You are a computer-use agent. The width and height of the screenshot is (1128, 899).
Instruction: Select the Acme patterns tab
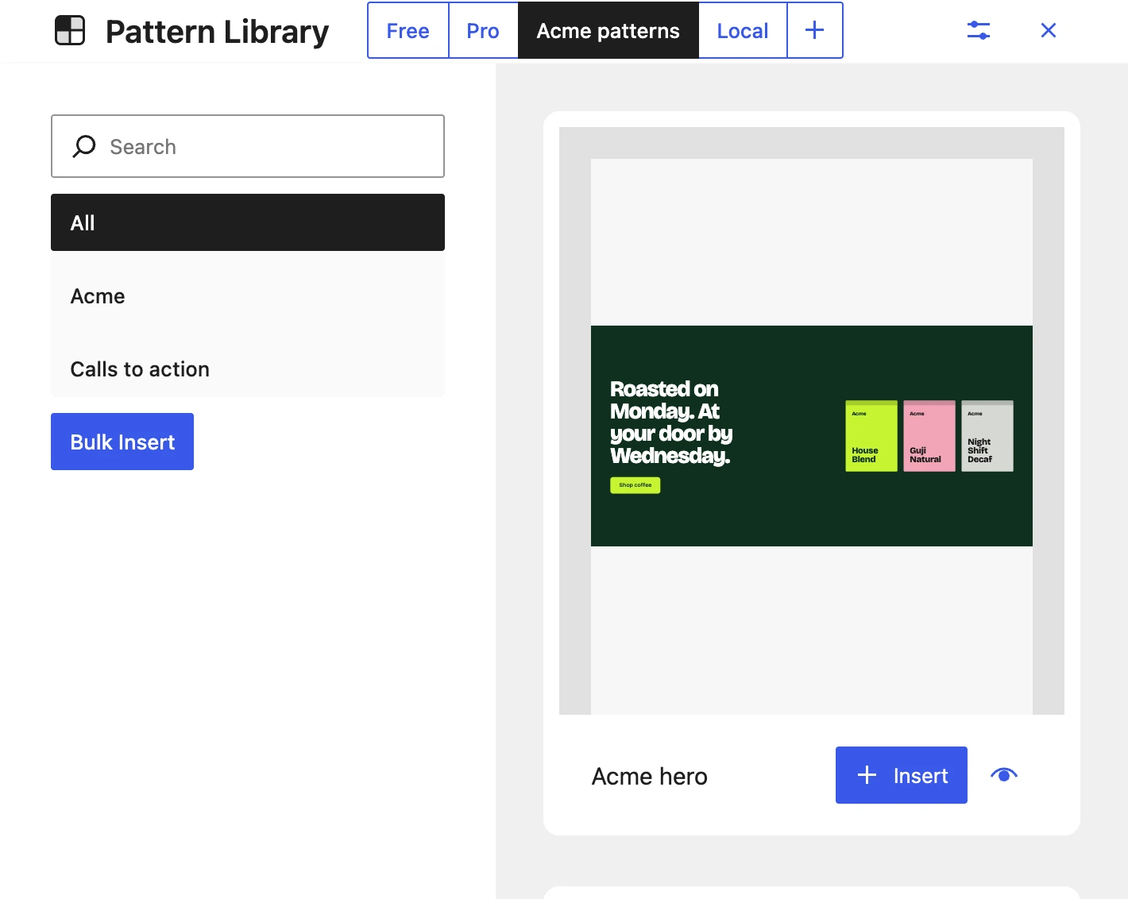(608, 30)
